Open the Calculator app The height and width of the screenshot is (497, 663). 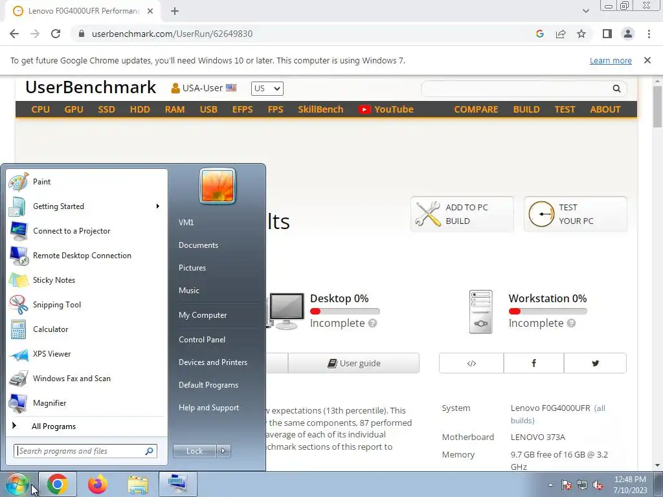86,329
